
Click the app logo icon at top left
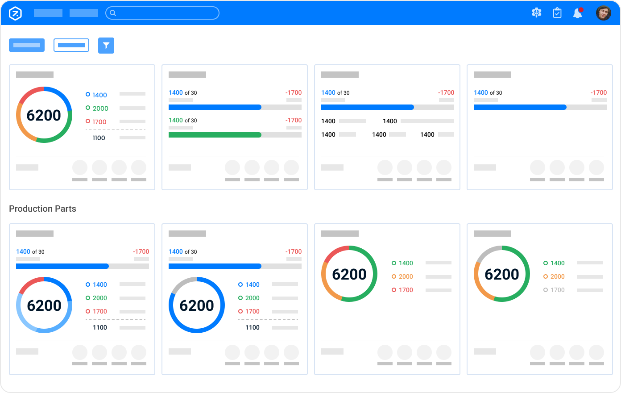pos(15,13)
